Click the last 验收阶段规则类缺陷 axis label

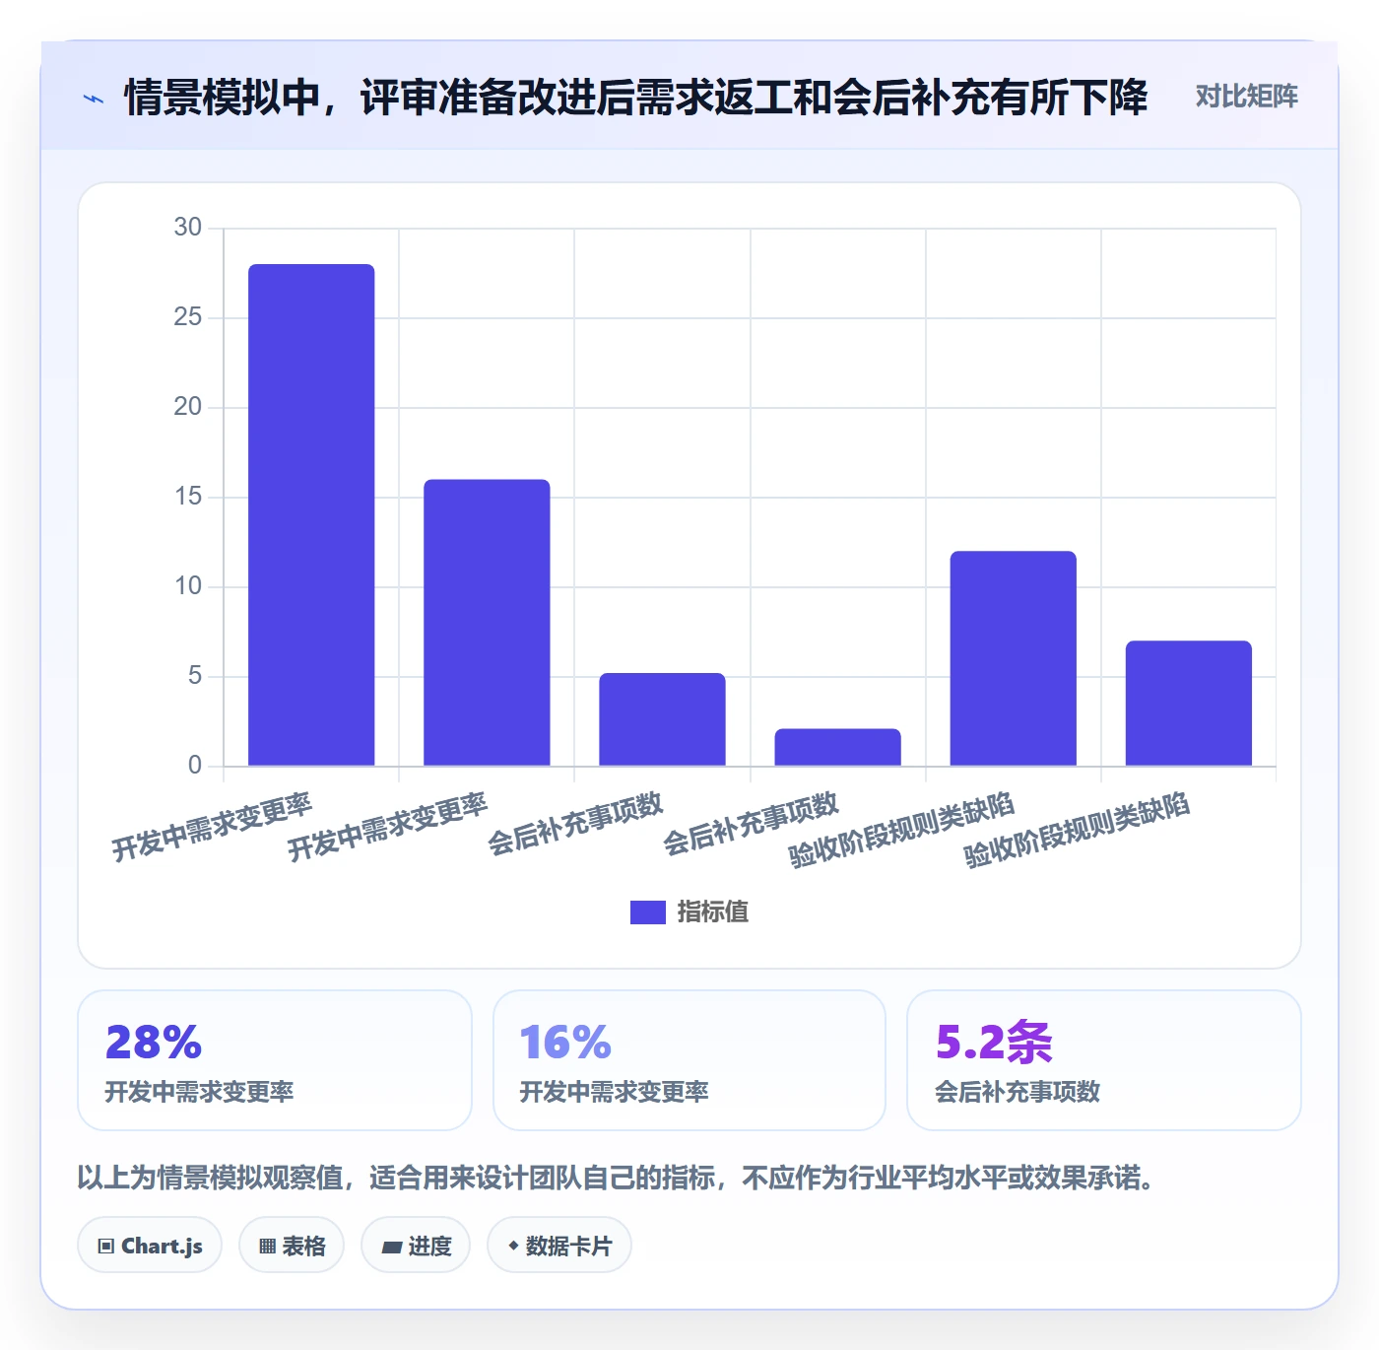tap(1077, 829)
